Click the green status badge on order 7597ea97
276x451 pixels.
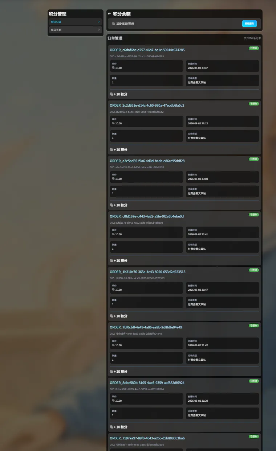(254, 436)
